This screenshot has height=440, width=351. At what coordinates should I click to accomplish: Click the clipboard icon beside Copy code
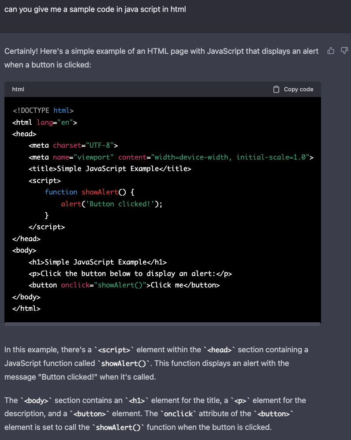276,89
